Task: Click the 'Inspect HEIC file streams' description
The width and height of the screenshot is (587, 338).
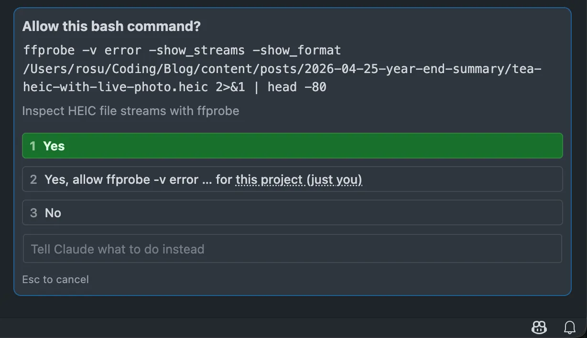Action: click(x=130, y=111)
